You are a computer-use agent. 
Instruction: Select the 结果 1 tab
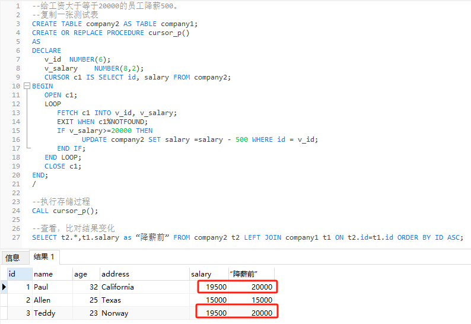(44, 257)
